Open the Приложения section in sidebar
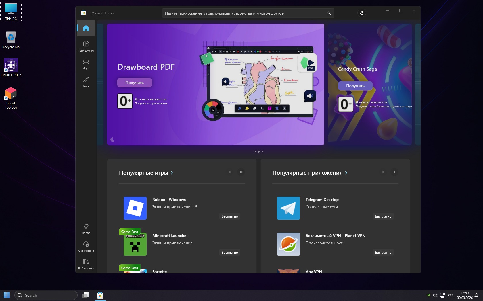 click(86, 46)
